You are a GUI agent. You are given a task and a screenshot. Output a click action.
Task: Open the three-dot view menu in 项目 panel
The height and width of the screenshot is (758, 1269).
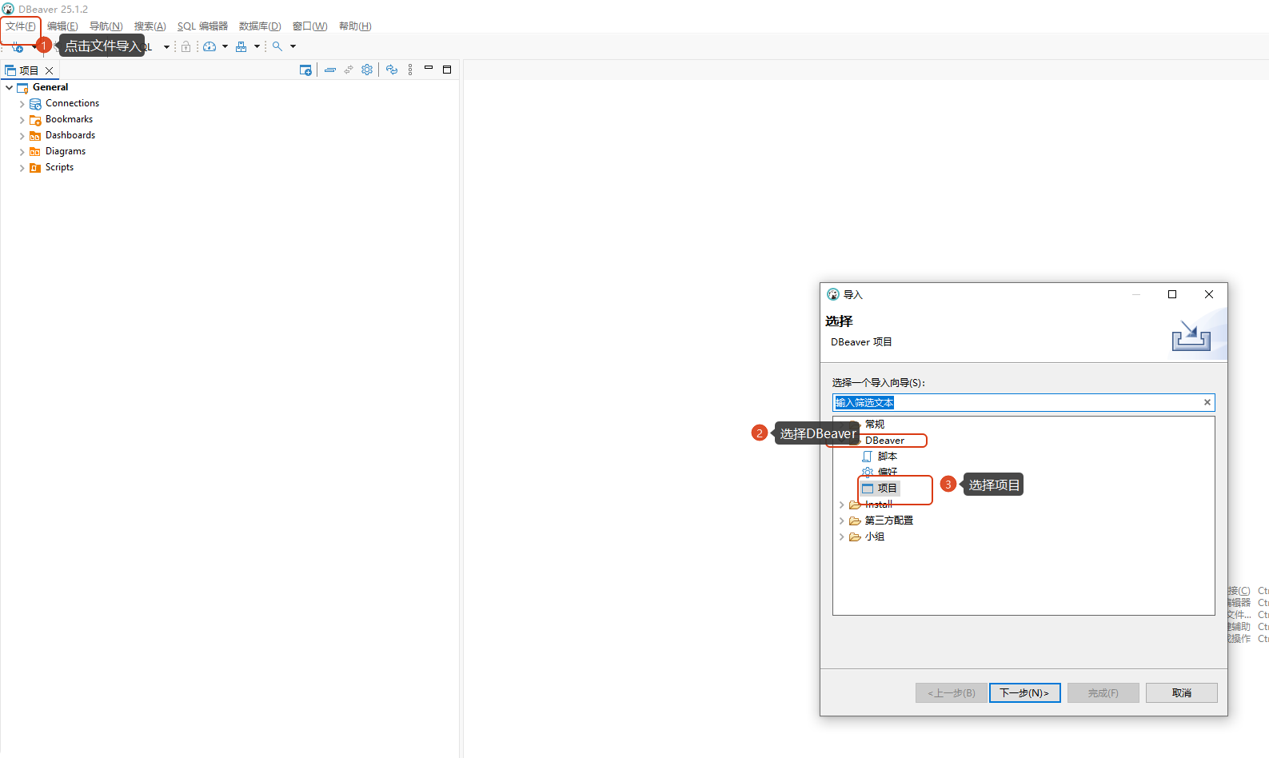point(410,70)
